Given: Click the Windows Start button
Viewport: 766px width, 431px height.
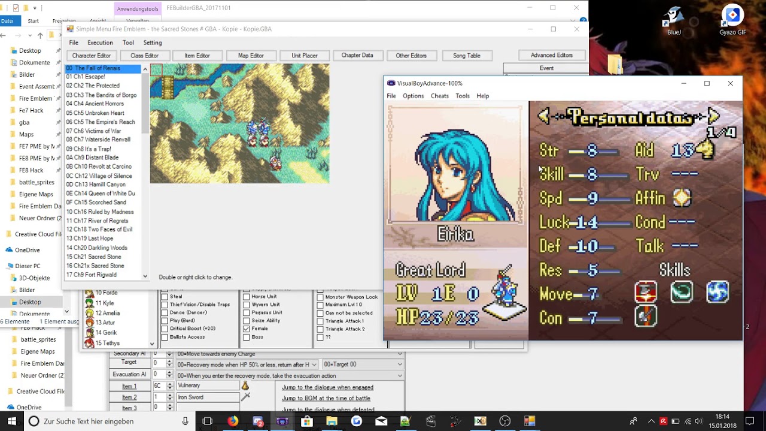Looking at the screenshot, I should coord(12,421).
